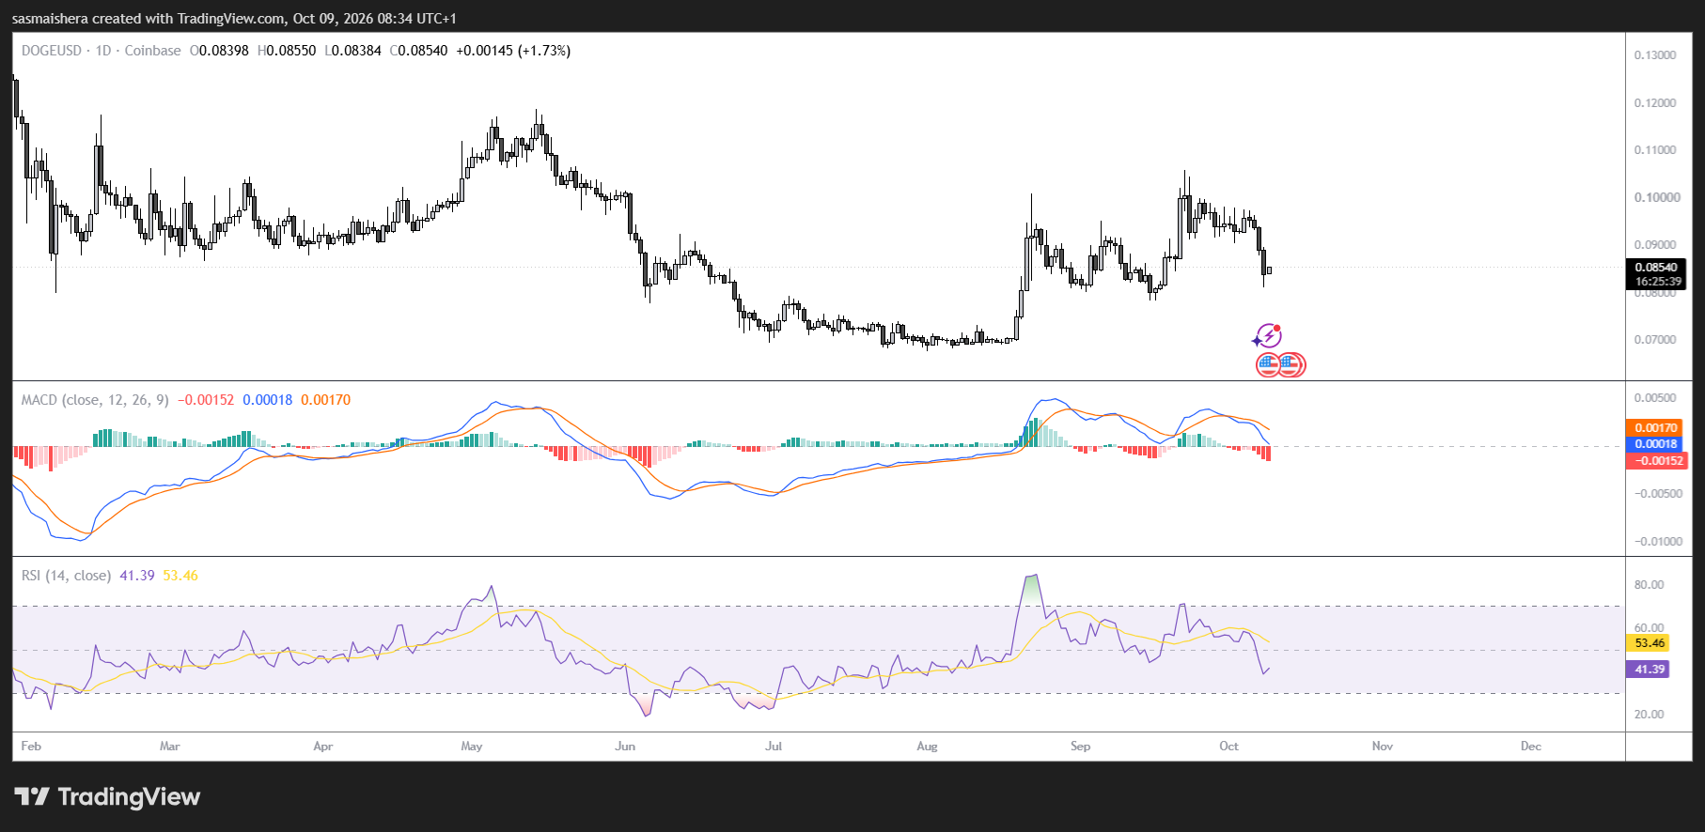Click the yellow 53.46 value in RSI legend
Screen dimensions: 1705x832
(x=180, y=576)
